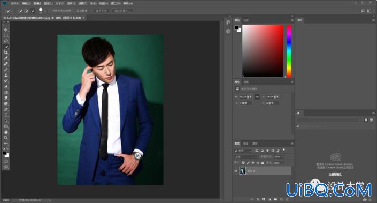Select the Quick Selection tool in toolbox
Image resolution: width=377 pixels, height=203 pixels.
pyautogui.click(x=6, y=47)
